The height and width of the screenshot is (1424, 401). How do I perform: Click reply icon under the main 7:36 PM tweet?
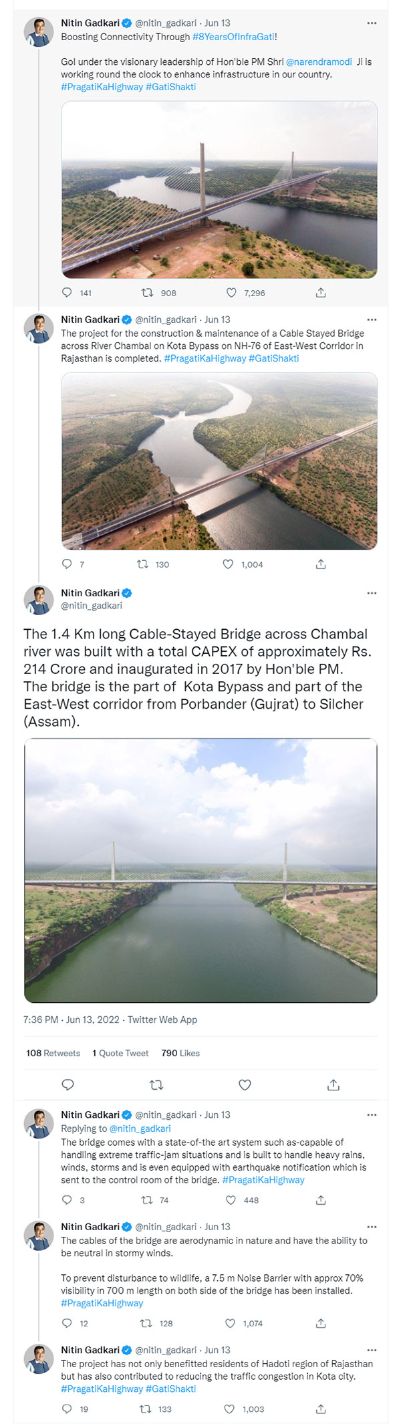(x=68, y=1084)
